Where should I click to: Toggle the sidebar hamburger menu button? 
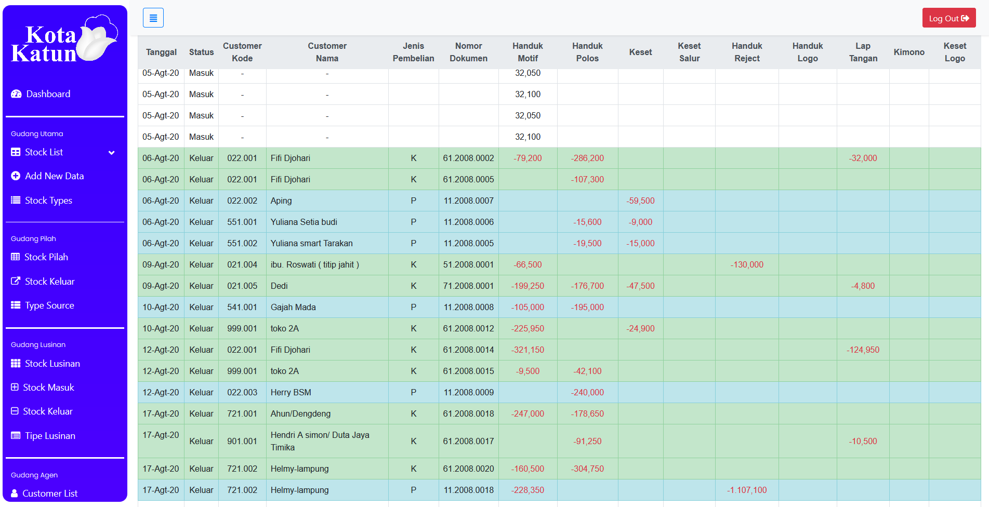pos(153,18)
